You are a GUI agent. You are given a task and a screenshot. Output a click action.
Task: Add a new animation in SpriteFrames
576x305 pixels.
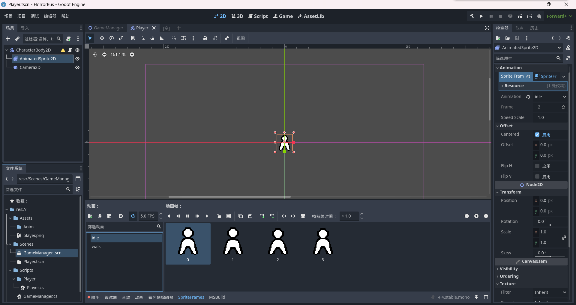[x=90, y=216]
